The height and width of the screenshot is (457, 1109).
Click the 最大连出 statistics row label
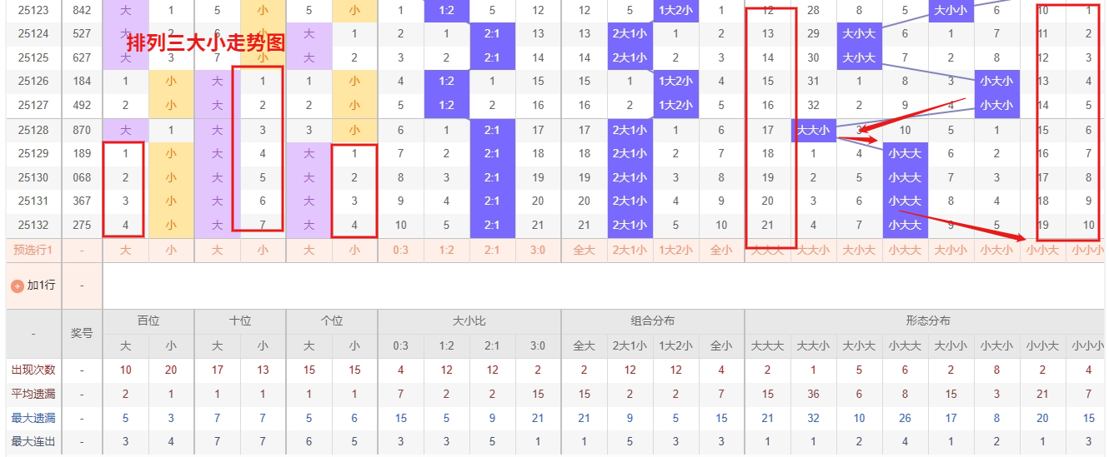tap(33, 442)
